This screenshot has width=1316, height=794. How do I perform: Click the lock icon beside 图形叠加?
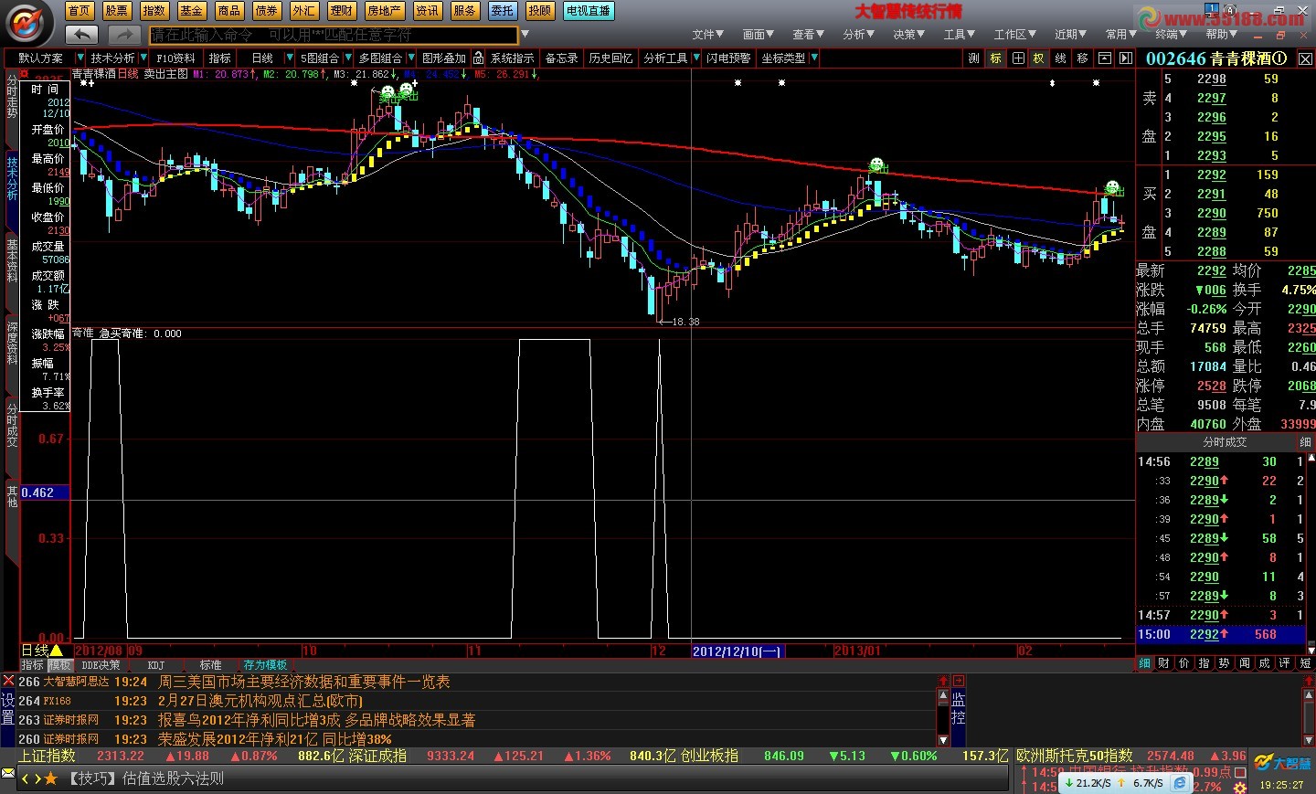478,58
